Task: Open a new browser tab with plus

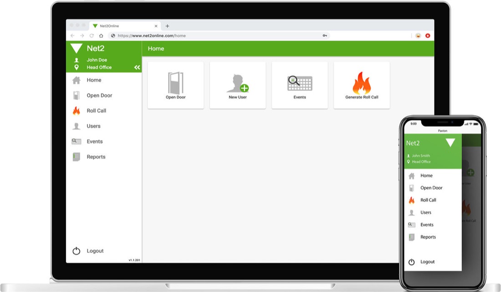Action: (167, 26)
